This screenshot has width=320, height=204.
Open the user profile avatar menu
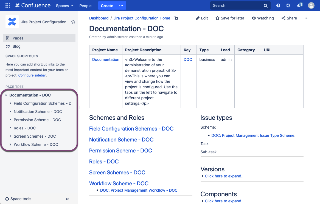311,5
